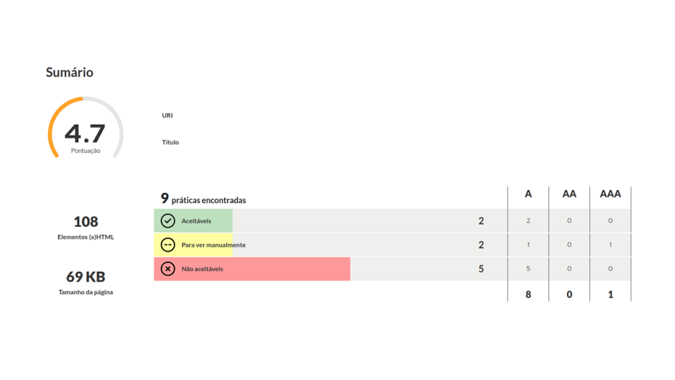Click the X circle icon for Não aceitáveis

pos(168,269)
